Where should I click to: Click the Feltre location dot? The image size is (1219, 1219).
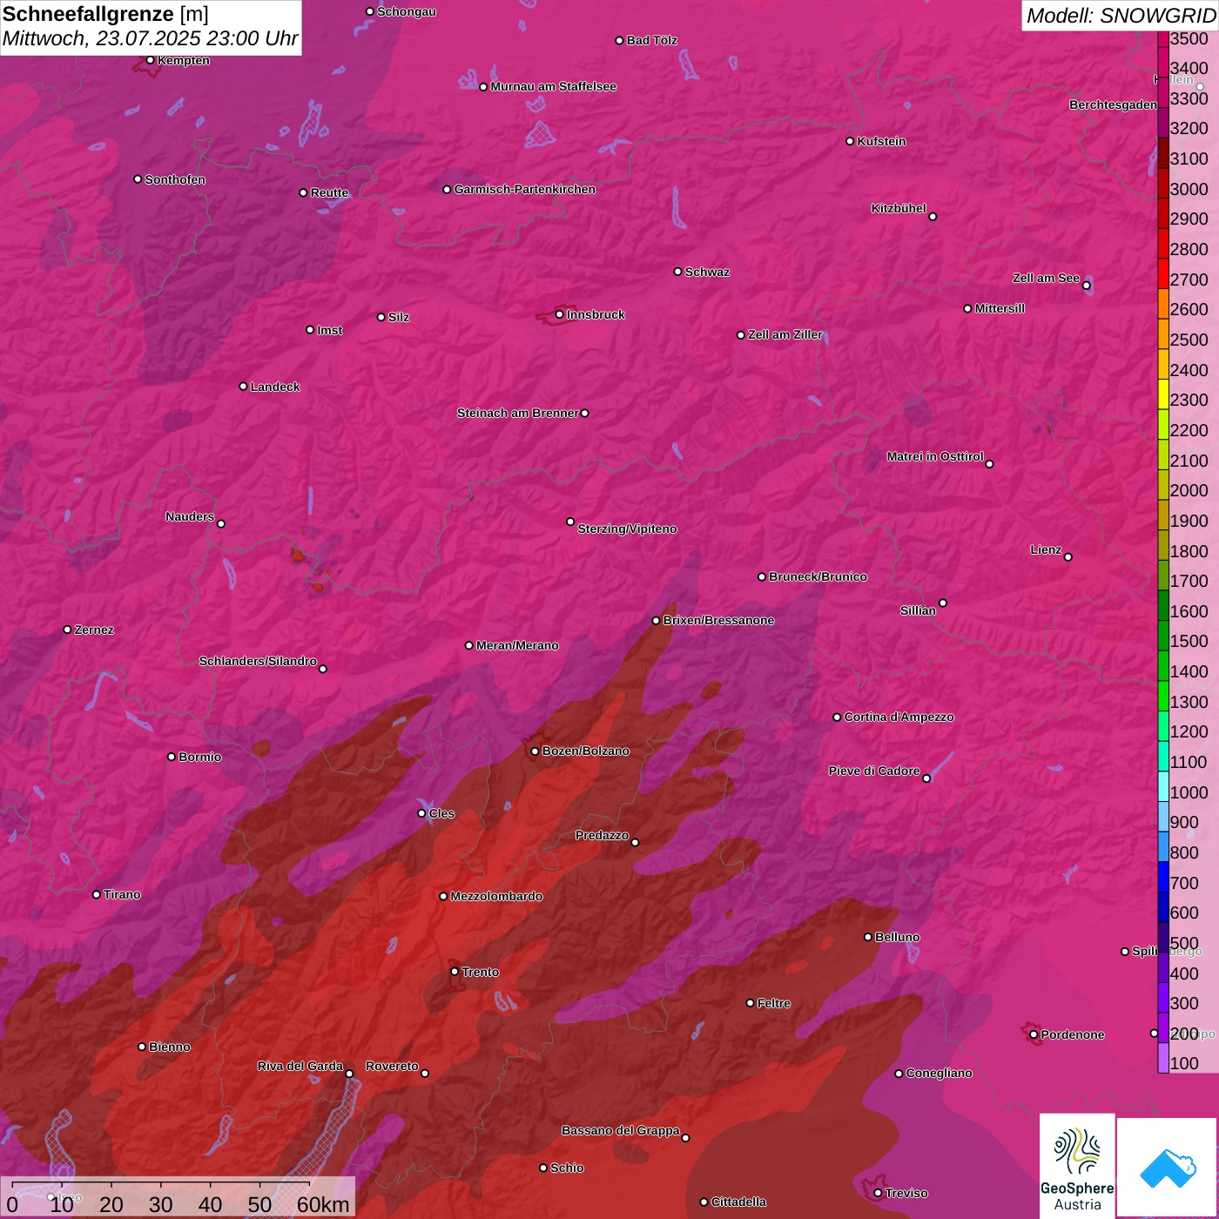tap(750, 1003)
